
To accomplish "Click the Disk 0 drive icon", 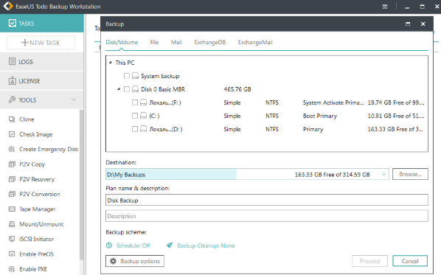I will click(135, 89).
